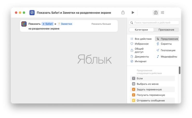Maximize the window with green button

click(x=24, y=13)
